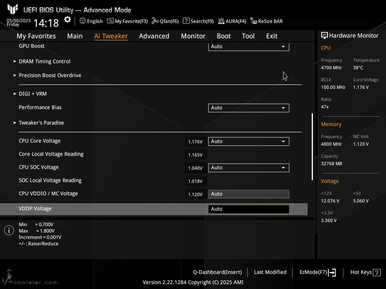Show Last Modified changes

click(x=270, y=272)
